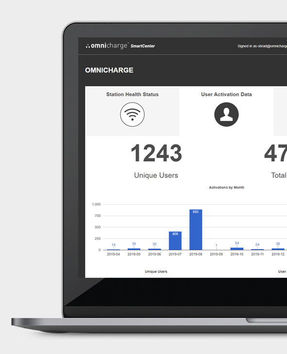Screen dimensions: 287x354
Task: Open the Station Health Status wifi icon
Action: pos(132,114)
